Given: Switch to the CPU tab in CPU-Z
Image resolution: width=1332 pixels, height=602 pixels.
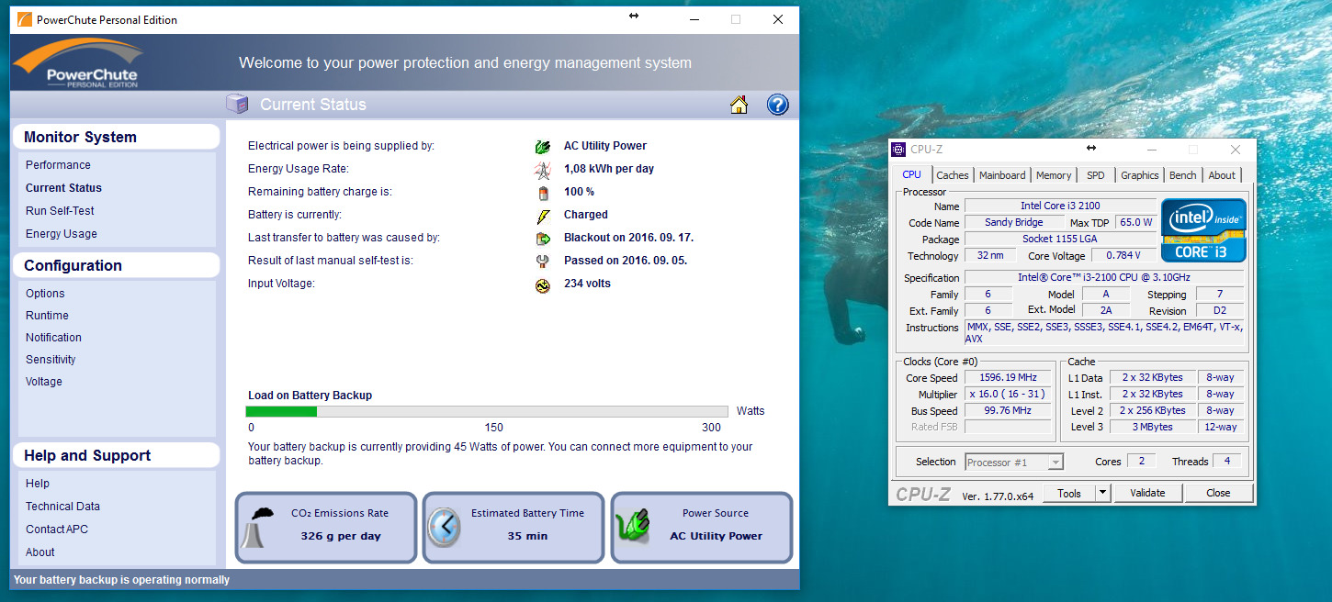Looking at the screenshot, I should point(911,174).
